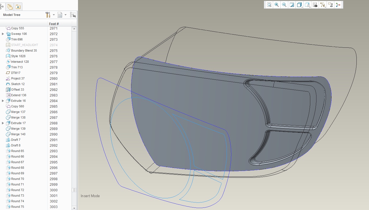Screen dimensions: 369x210
Task: Select Intersect 128 feature
Action: pos(20,62)
